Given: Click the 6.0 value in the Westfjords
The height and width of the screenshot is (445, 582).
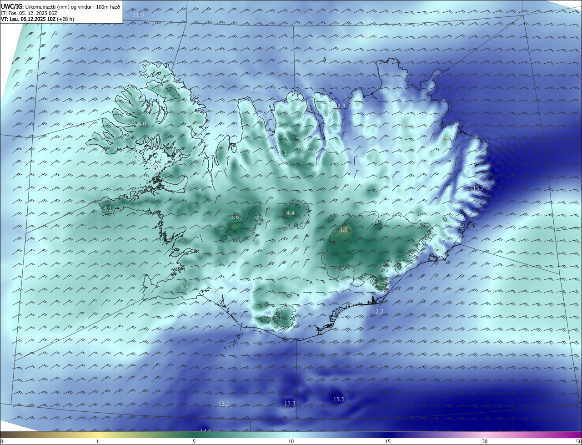Looking at the screenshot, I should pos(141,124).
